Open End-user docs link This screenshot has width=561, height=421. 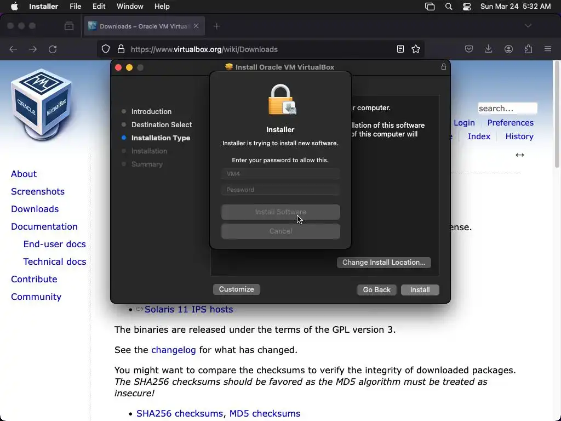(x=54, y=244)
